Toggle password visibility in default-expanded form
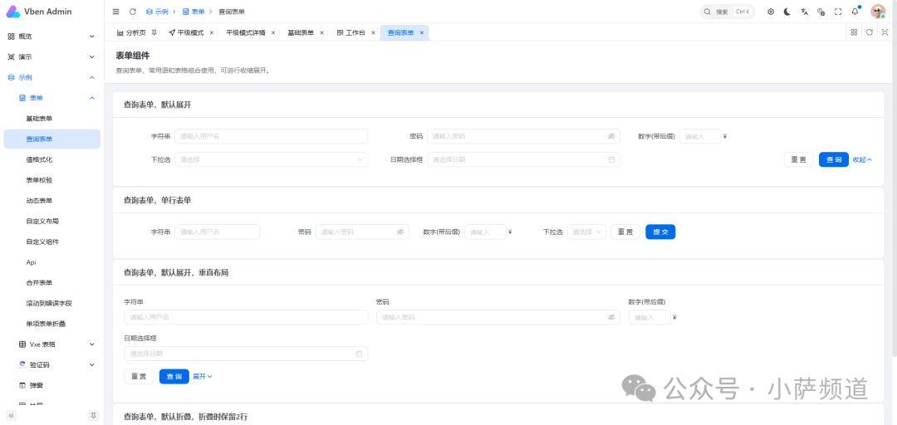897x425 pixels. tap(611, 136)
